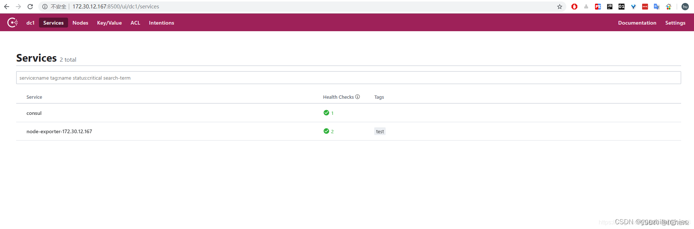Open the blue V-shaped extension icon
The image size is (694, 229).
(x=633, y=7)
